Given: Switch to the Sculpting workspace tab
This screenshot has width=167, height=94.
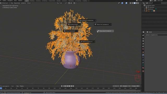Looking at the screenshot, I should pyautogui.click(x=38, y=1).
